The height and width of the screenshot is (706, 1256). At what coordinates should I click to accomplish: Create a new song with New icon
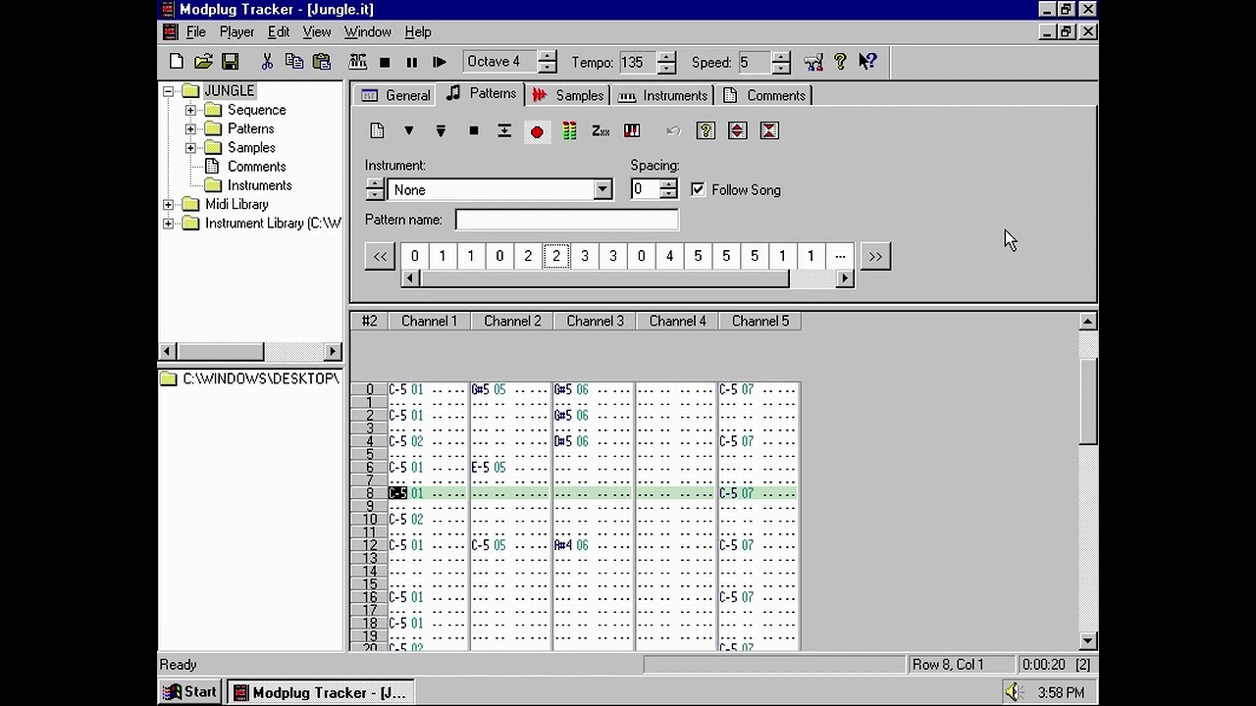tap(177, 62)
